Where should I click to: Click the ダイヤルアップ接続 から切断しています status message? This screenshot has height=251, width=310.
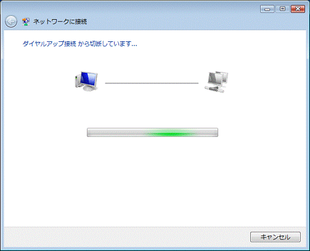(x=80, y=44)
